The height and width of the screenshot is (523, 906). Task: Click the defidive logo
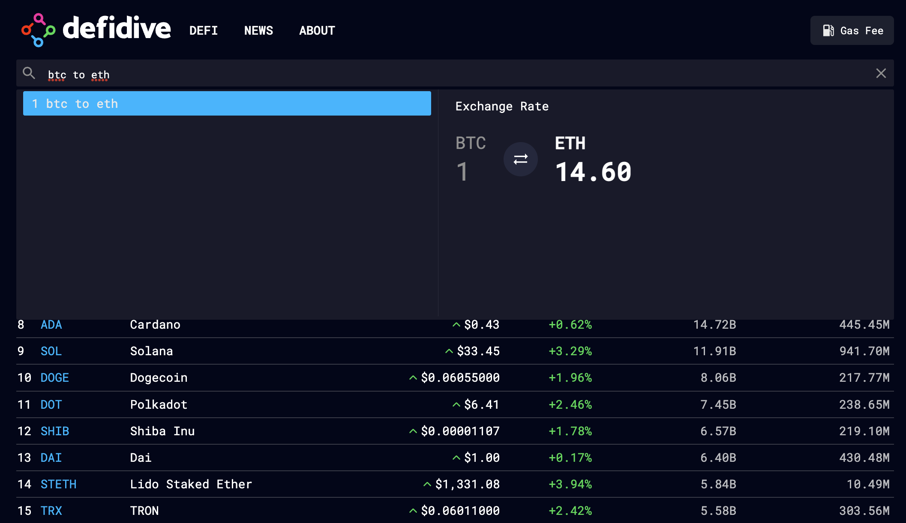point(96,30)
